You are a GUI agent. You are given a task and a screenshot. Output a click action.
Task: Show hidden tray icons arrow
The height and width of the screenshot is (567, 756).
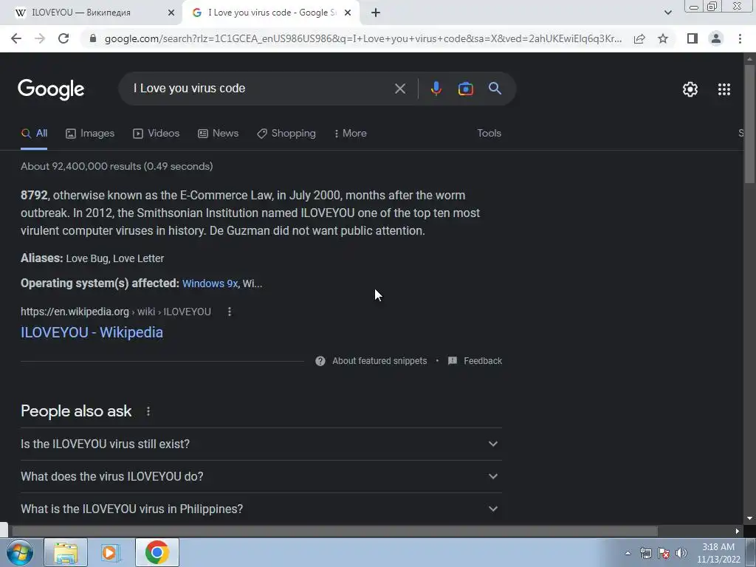point(628,553)
